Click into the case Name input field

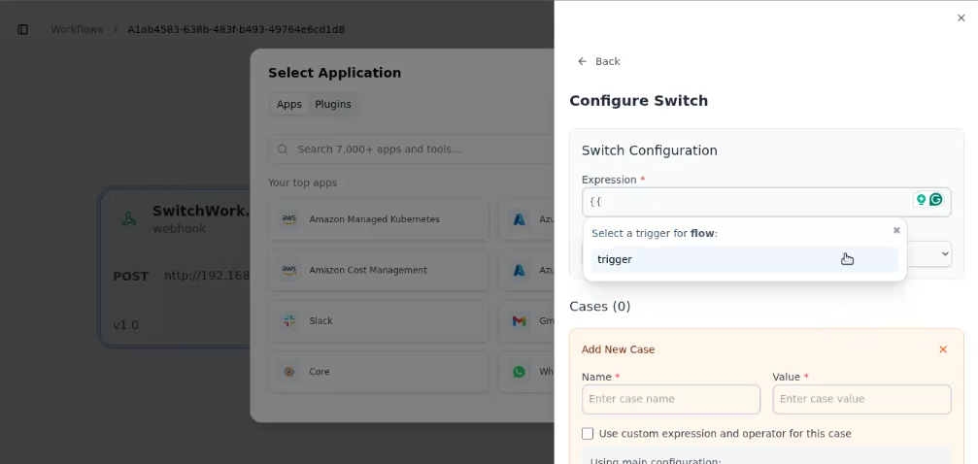[x=670, y=399]
